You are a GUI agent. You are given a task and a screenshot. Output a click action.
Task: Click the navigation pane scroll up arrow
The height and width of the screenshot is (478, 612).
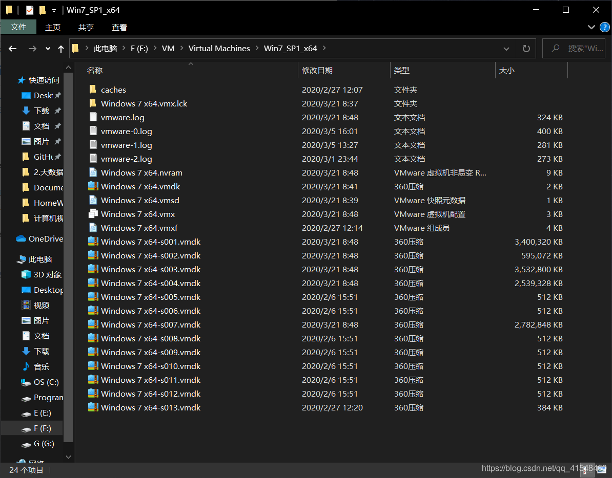68,68
